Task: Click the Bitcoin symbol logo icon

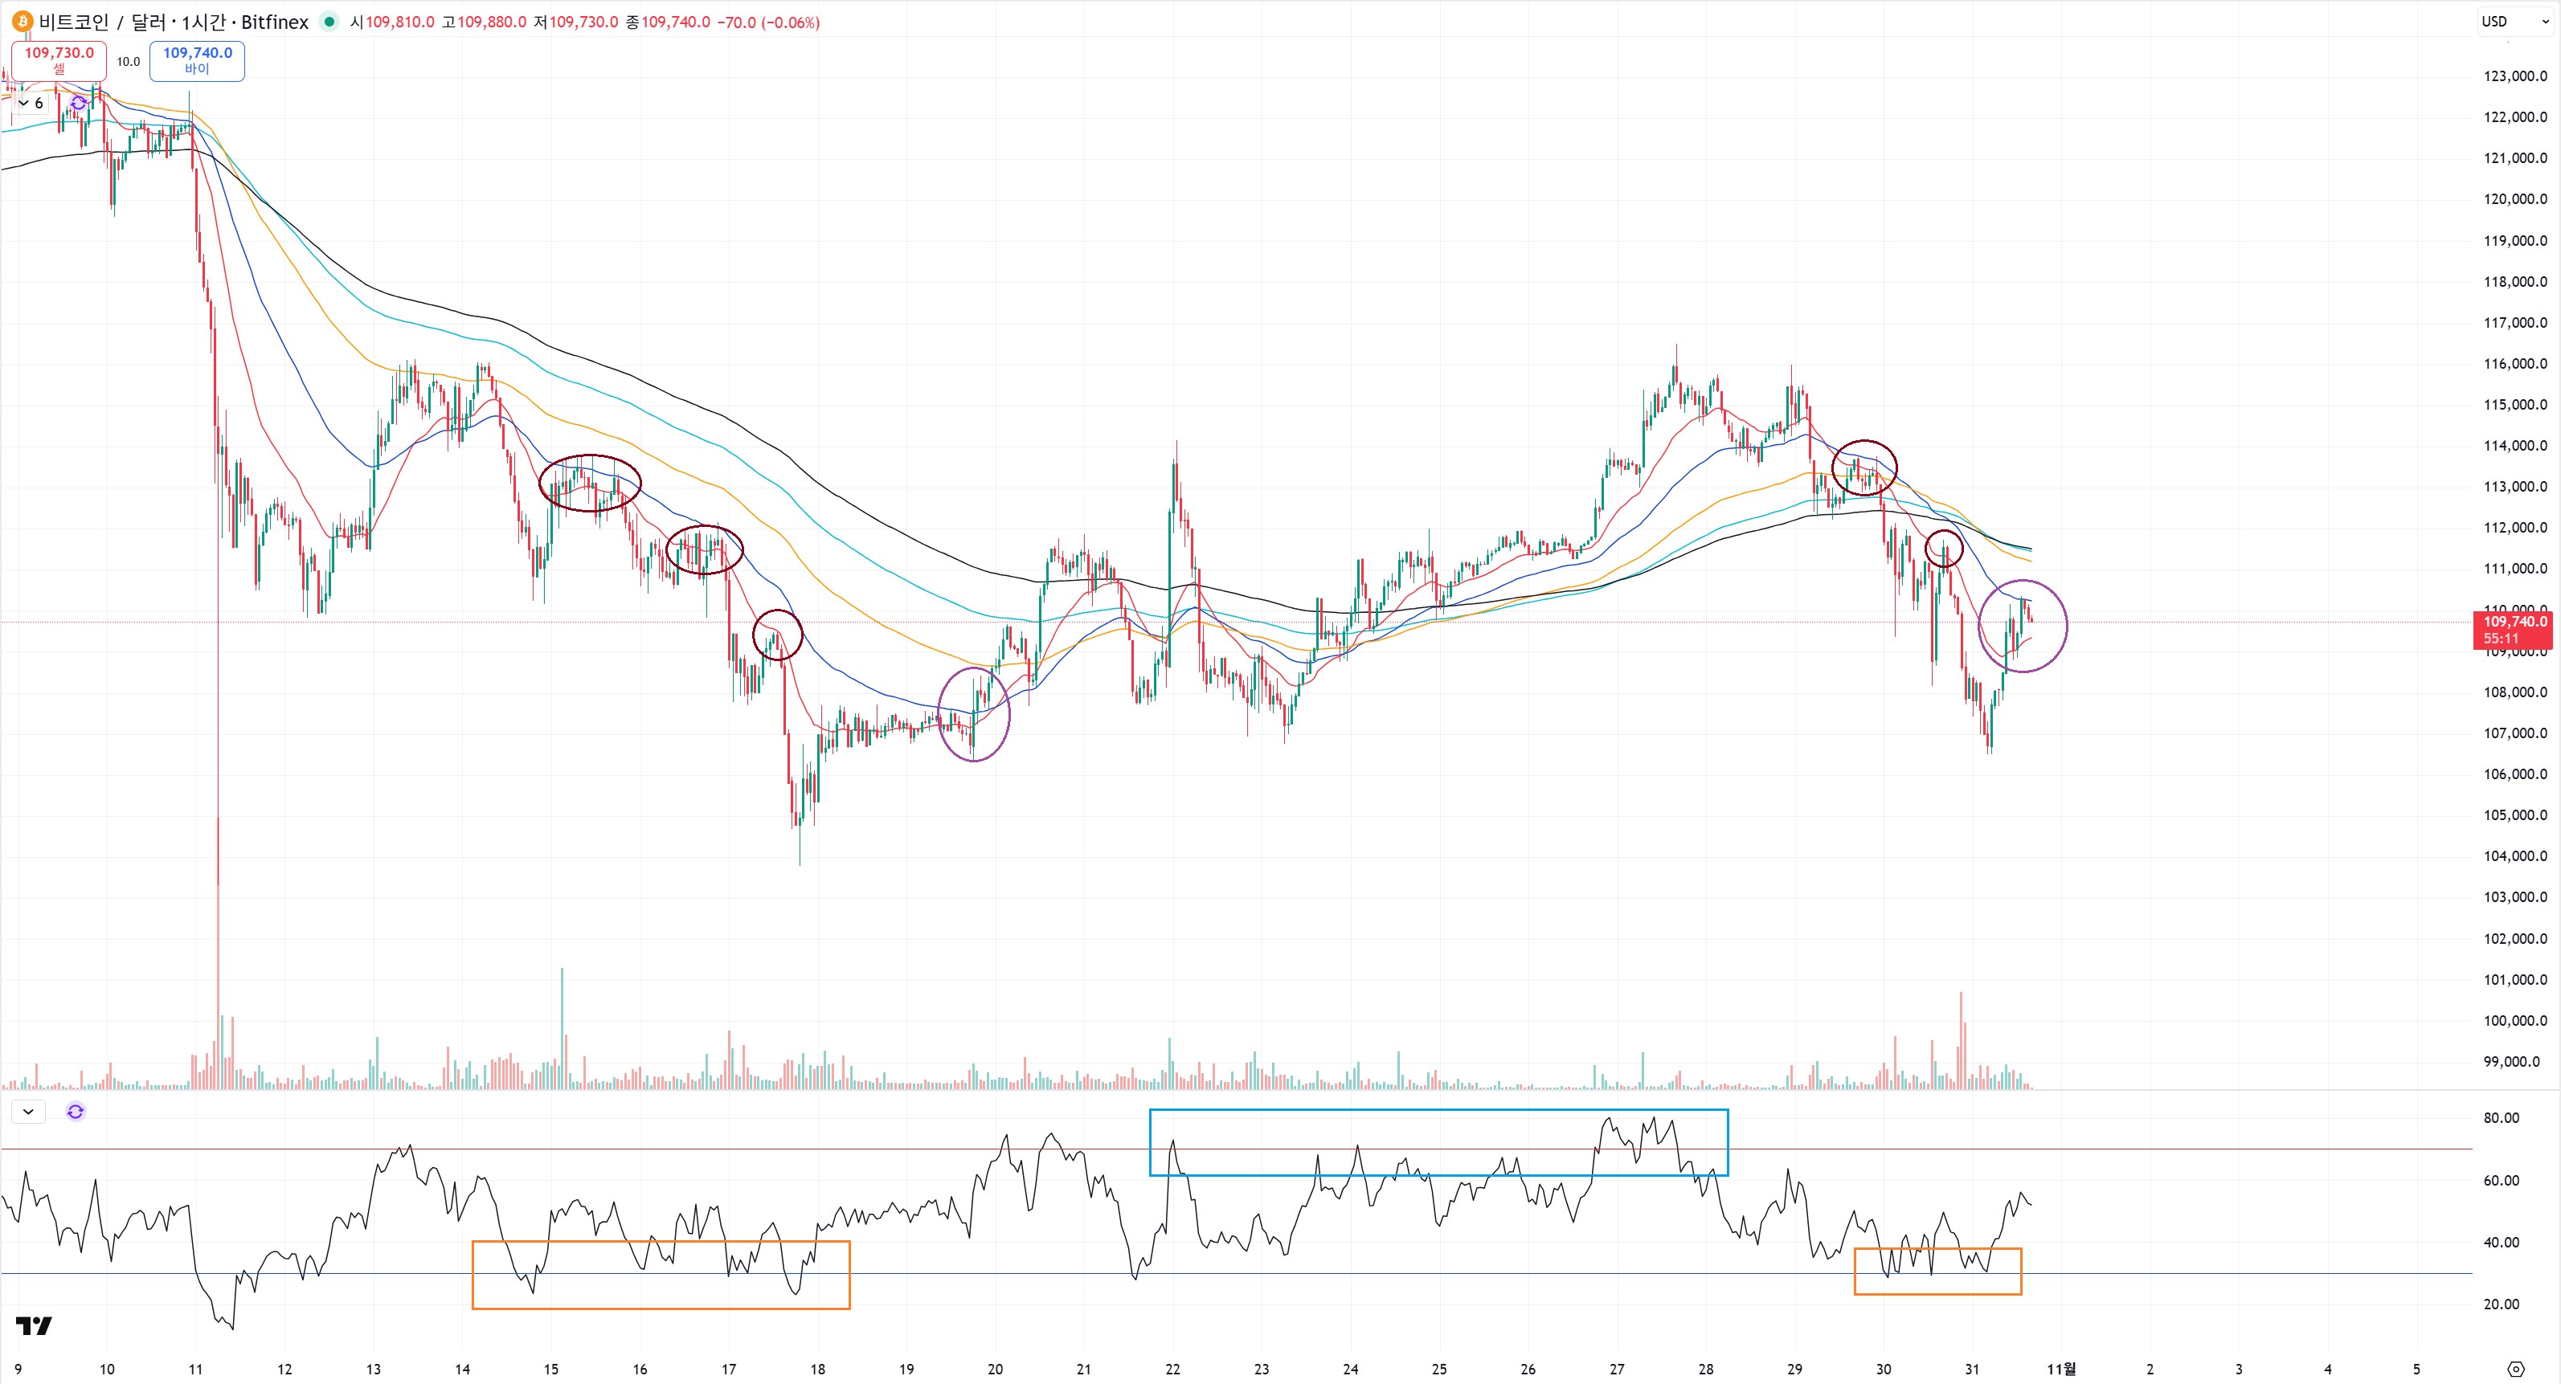Action: click(22, 21)
